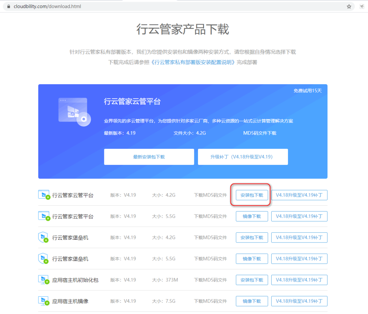
Task: Download the 安装包下载 for the 4.2G 行云管家云管平台 row
Action: point(252,195)
